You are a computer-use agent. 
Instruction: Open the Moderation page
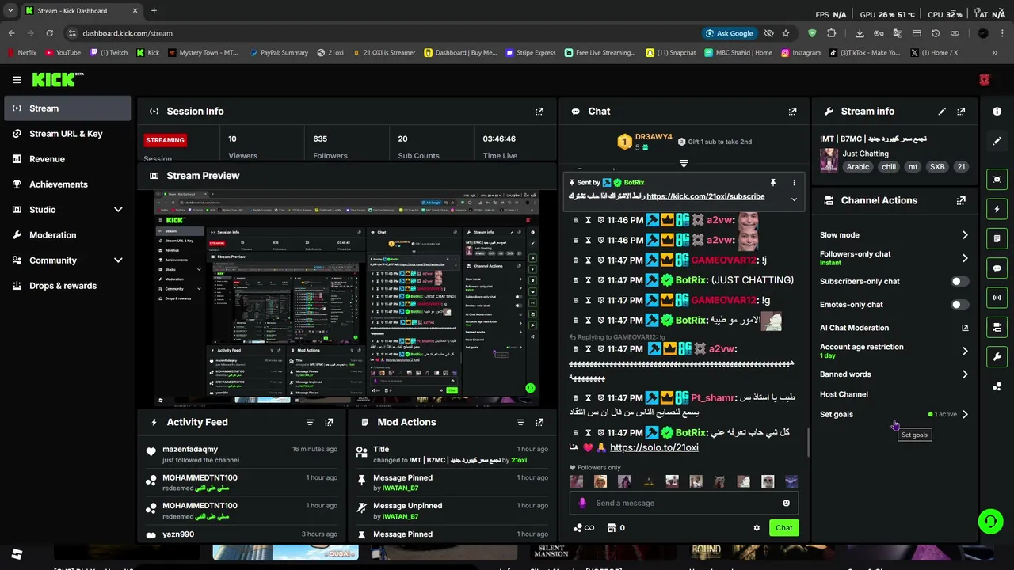67,235
